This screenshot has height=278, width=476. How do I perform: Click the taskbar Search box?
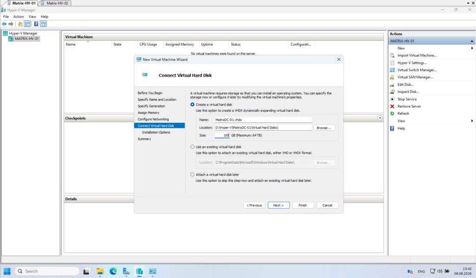tap(47, 271)
